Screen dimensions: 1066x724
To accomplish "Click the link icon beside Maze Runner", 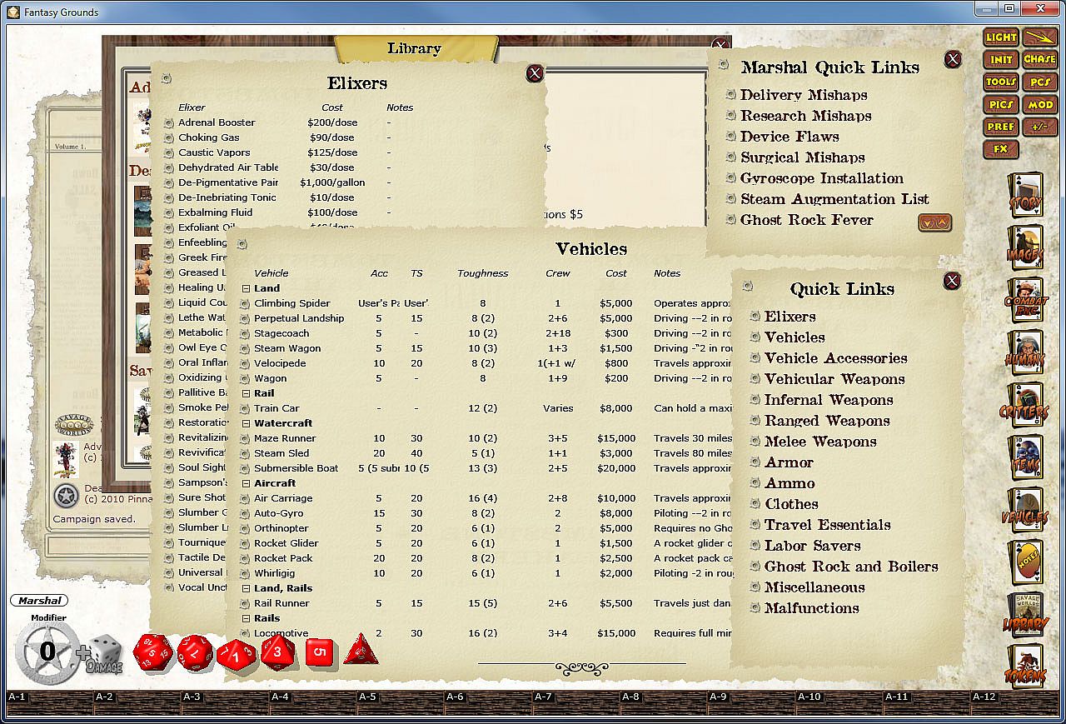I will (x=245, y=438).
